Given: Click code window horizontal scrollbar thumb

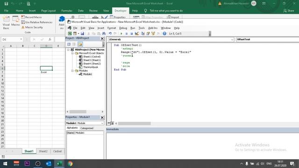Looking at the screenshot, I should (134, 123).
